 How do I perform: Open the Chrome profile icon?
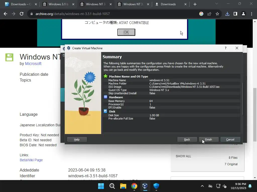pyautogui.click(x=243, y=14)
